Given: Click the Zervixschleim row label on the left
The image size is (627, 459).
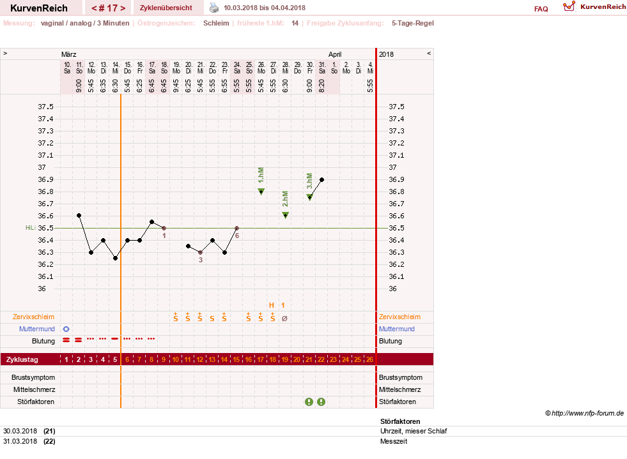Looking at the screenshot, I should 34,317.
